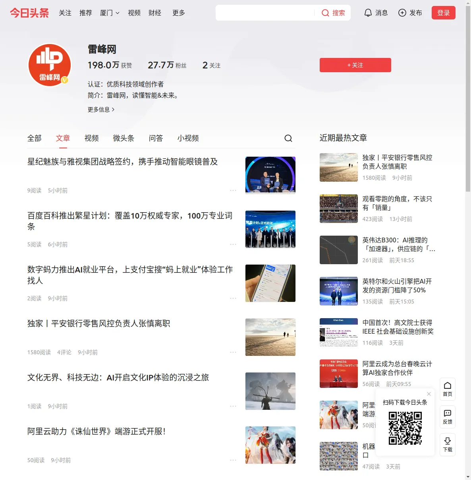The height and width of the screenshot is (480, 471).
Task: Open the 小视频 tab
Action: (188, 138)
